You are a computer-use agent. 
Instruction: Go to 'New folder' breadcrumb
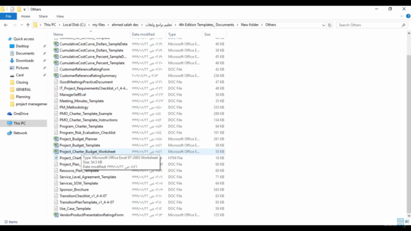coord(250,24)
